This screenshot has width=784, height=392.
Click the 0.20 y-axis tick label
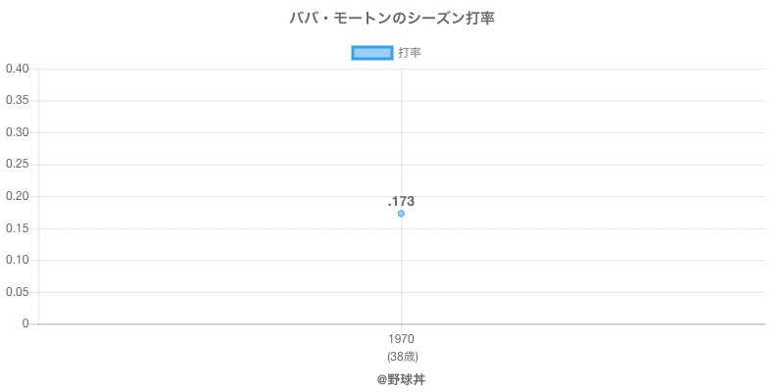pos(18,196)
